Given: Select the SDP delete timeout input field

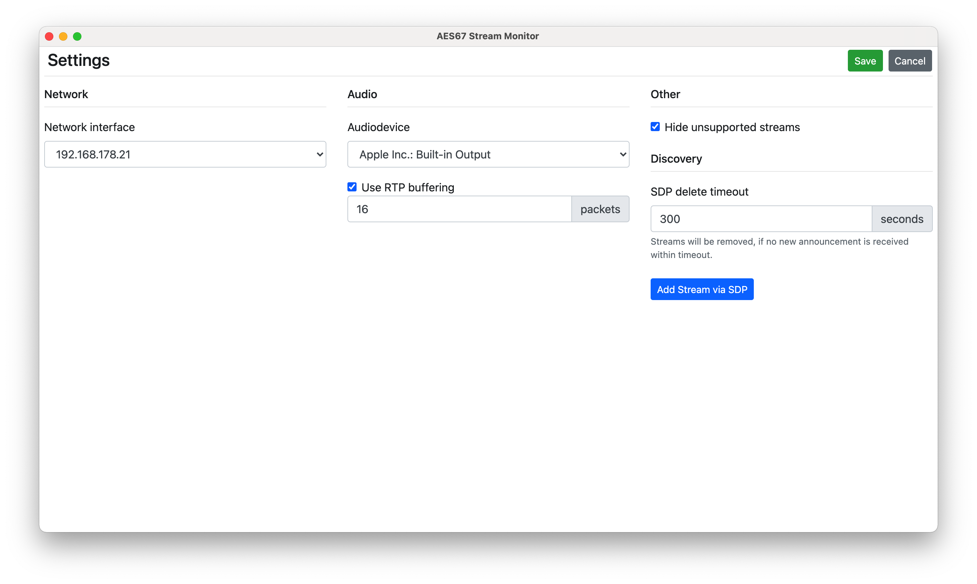Looking at the screenshot, I should click(760, 219).
